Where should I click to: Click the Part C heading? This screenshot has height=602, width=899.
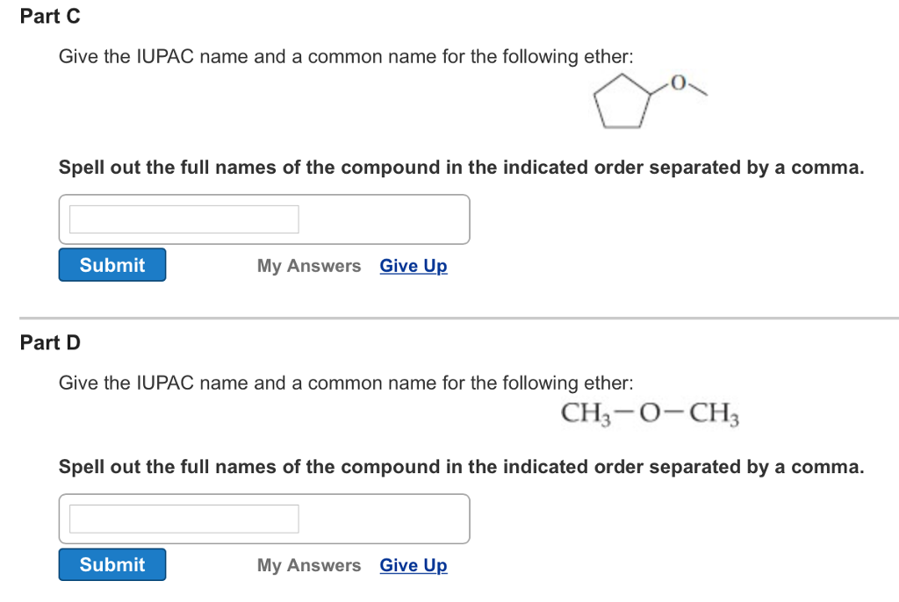49,16
